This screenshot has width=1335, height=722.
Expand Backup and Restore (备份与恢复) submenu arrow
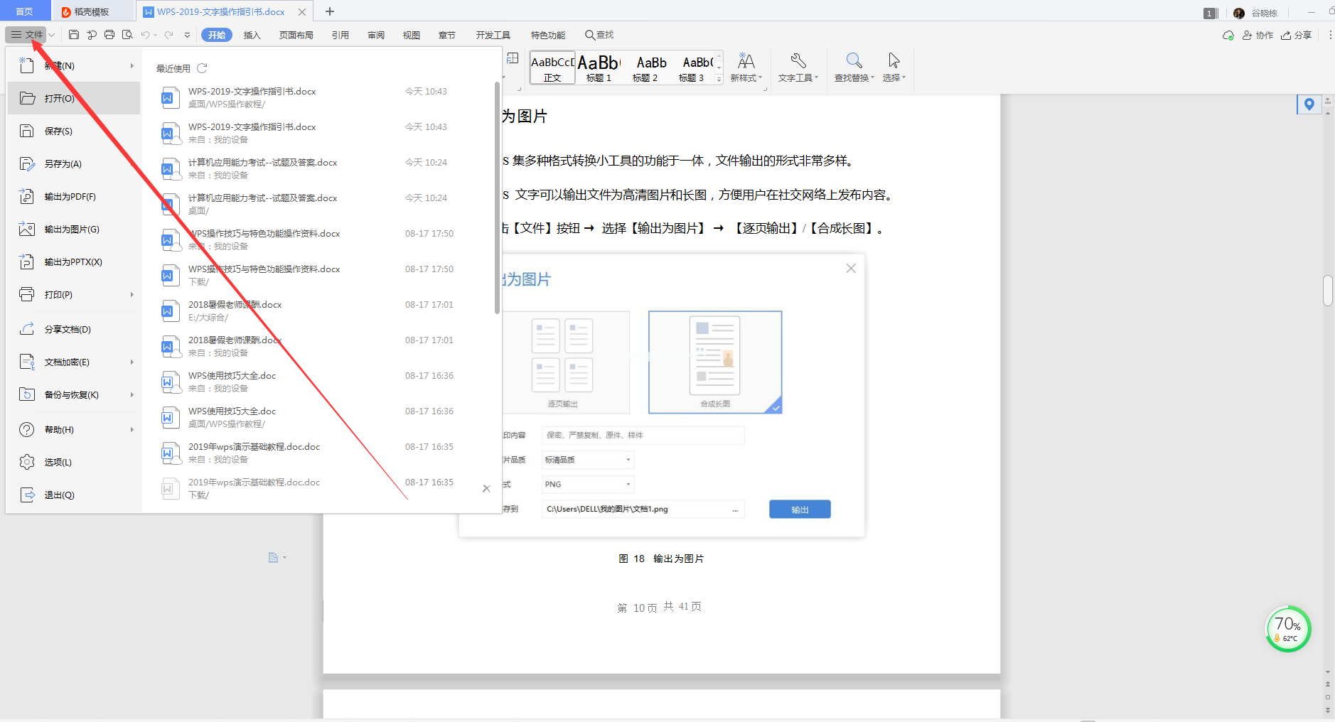pos(132,395)
